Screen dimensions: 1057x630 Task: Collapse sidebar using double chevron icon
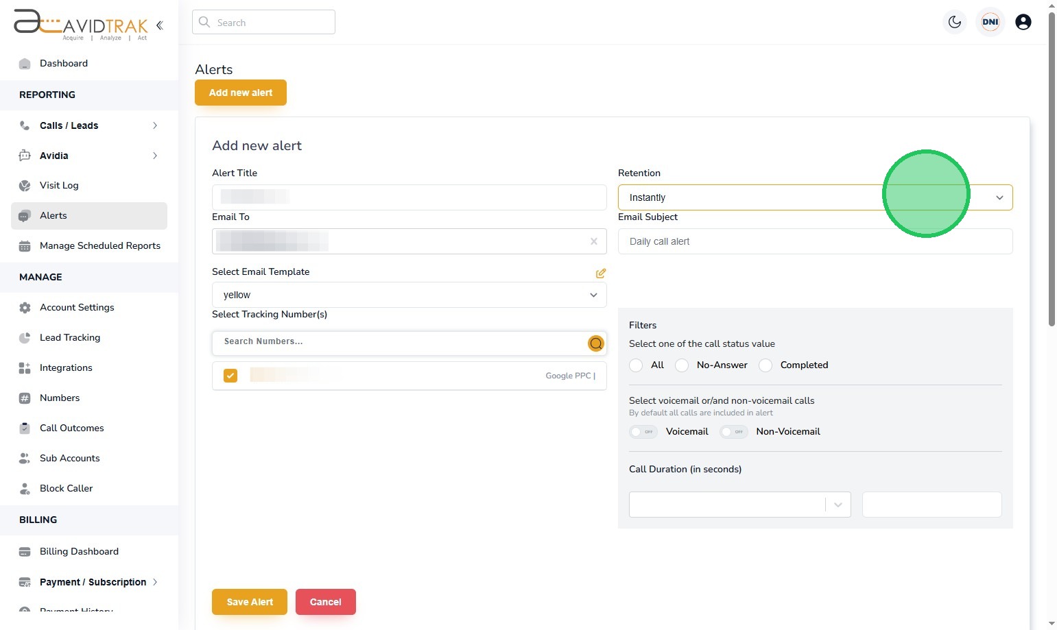point(159,25)
